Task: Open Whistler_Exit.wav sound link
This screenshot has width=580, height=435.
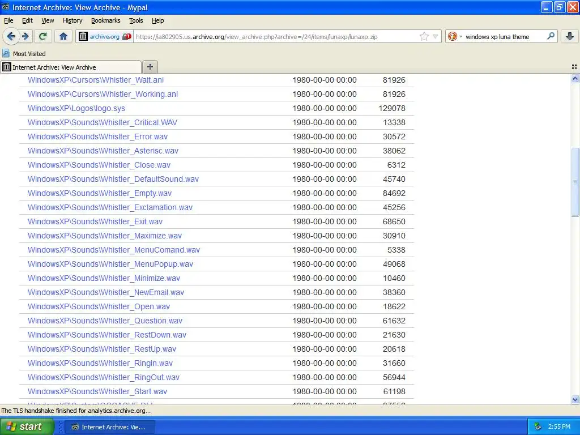Action: [x=95, y=221]
